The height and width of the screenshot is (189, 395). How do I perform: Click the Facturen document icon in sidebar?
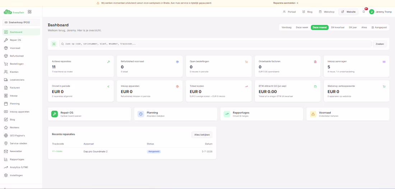point(6,88)
